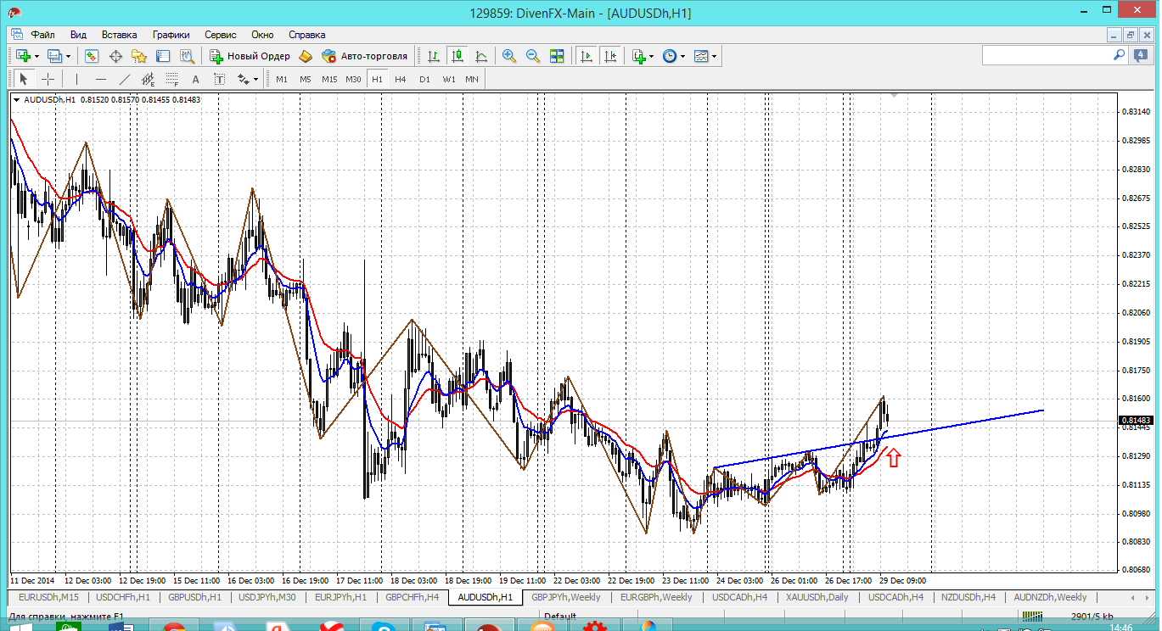Screen dimensions: 1162x631
Task: Select the M15 timeframe
Action: (328, 79)
